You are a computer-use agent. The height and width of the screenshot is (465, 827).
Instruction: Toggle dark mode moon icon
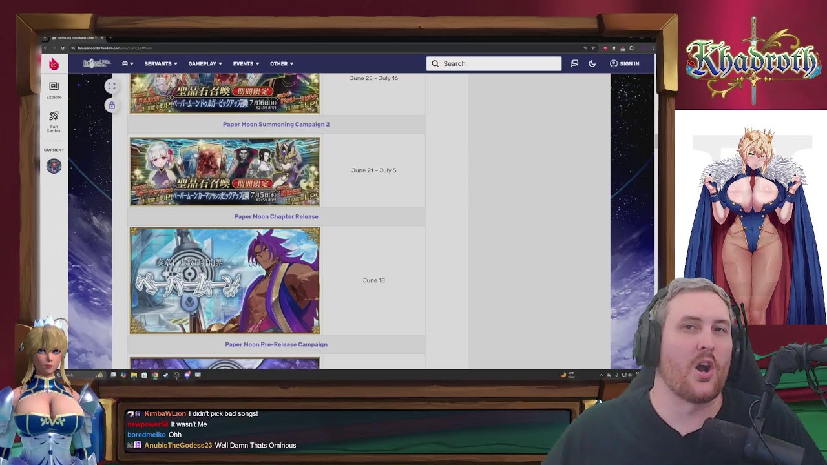click(x=592, y=63)
